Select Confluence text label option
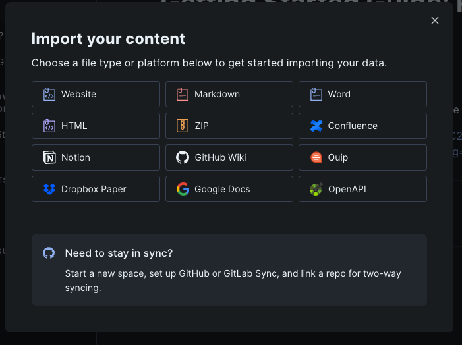This screenshot has width=462, height=345. tap(353, 126)
